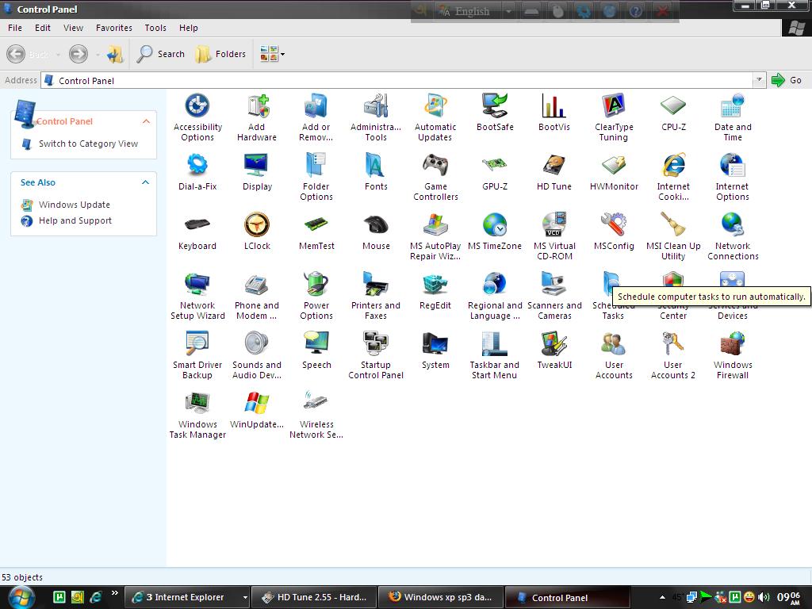The image size is (812, 609).
Task: Open Phone and Modem icon
Action: coord(257,285)
